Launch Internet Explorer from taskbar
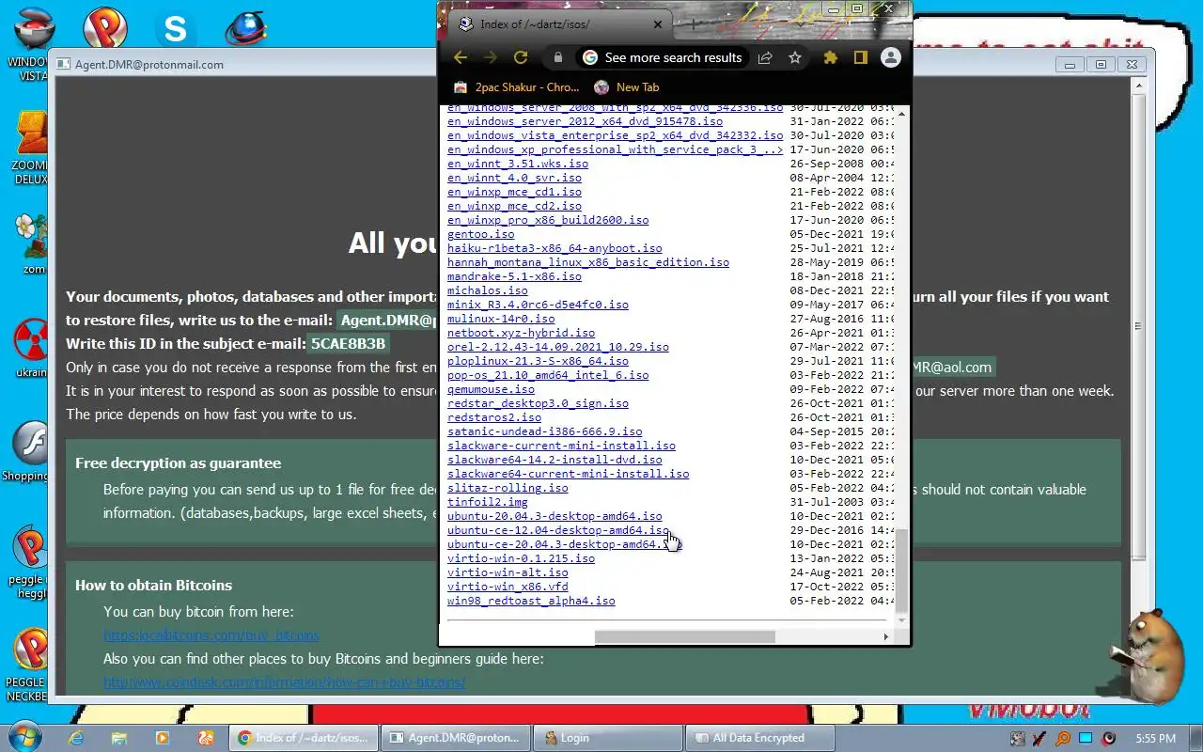Viewport: 1203px width, 752px height. click(76, 738)
